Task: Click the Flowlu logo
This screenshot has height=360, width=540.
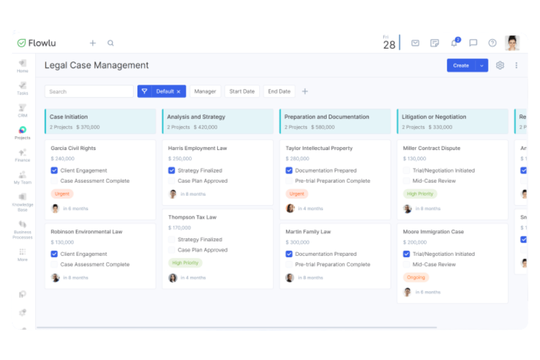Action: tap(36, 43)
